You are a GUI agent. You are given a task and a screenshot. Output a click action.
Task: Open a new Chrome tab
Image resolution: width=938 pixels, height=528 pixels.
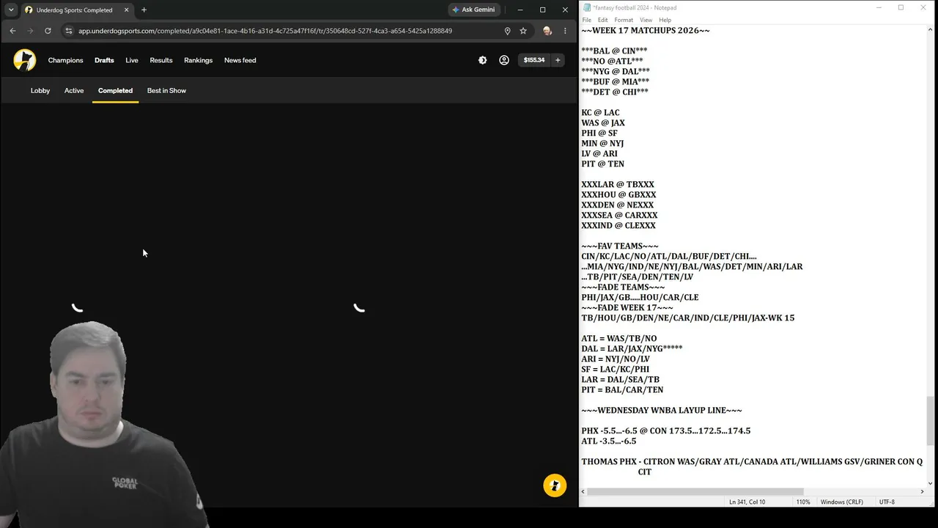pyautogui.click(x=144, y=10)
